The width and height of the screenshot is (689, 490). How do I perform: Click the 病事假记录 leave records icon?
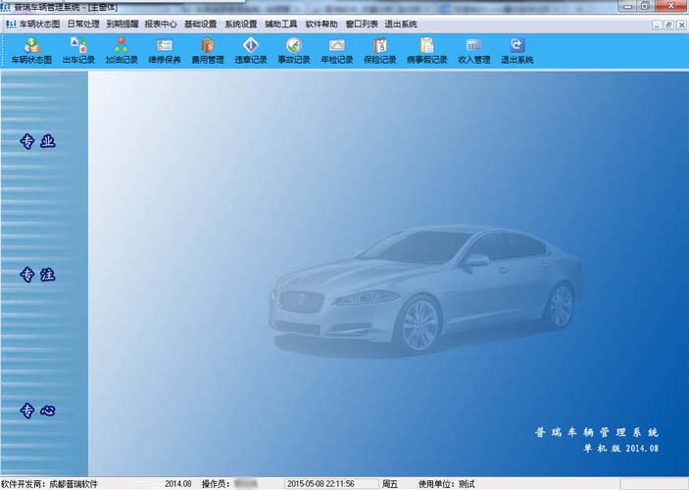tap(427, 50)
